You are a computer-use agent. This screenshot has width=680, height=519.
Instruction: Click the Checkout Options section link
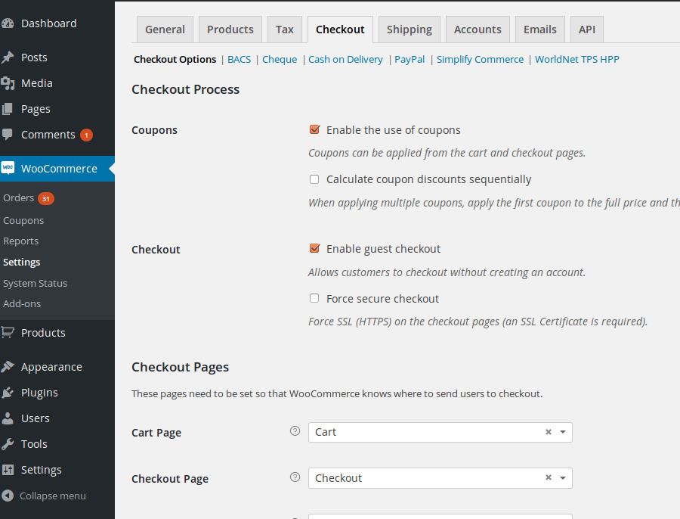click(x=175, y=60)
